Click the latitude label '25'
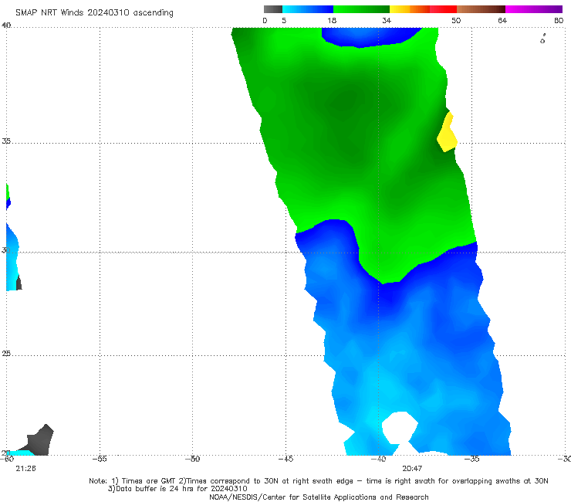Viewport: 571px width, 502px height. tap(6, 354)
